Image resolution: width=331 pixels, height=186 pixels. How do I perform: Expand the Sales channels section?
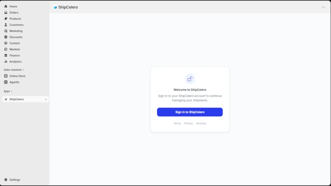point(14,69)
